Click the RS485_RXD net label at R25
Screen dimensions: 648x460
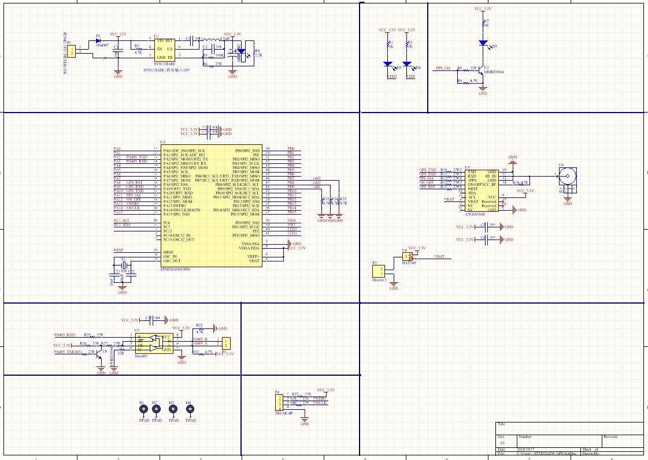point(65,335)
